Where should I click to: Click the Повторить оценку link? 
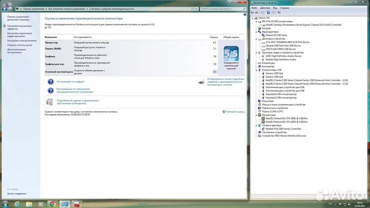click(235, 112)
